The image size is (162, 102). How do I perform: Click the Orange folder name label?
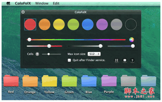point(30,92)
